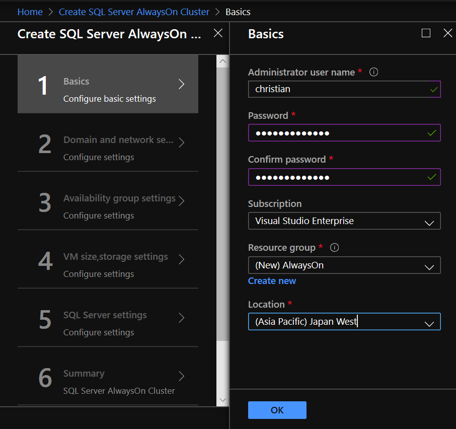Click the scrollbar down arrow

pyautogui.click(x=222, y=399)
